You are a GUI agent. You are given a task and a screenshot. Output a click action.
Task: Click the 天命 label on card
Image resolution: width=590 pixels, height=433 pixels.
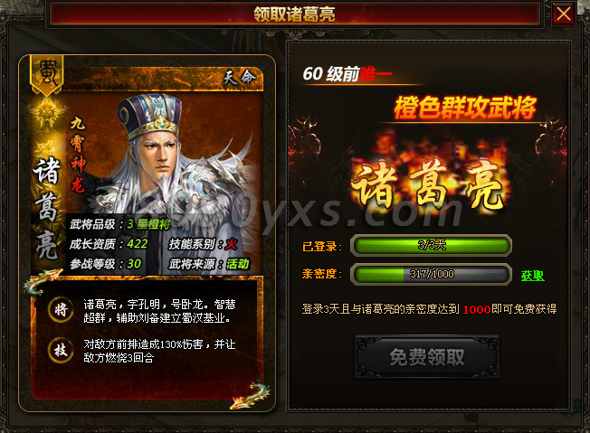point(239,78)
